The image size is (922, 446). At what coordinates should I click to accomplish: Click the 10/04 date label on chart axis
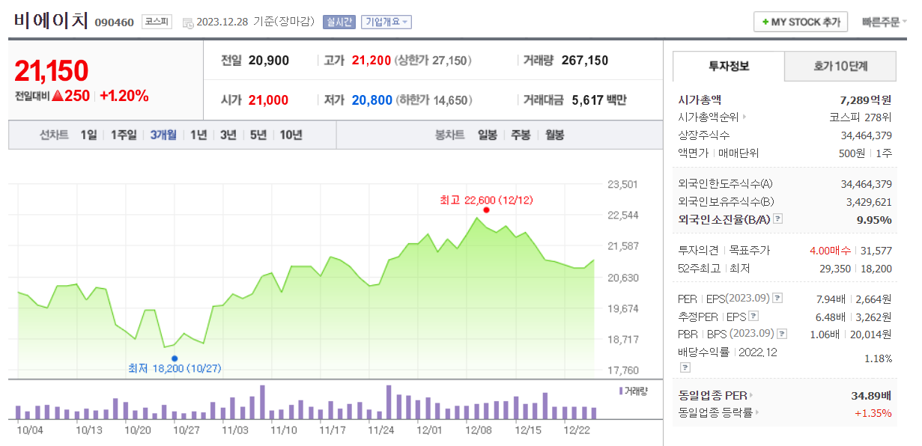coord(29,430)
